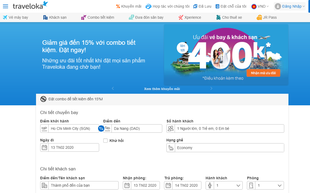Click the departure date calendar icon
Viewport: 310px width, 193px height.
[x=44, y=147]
